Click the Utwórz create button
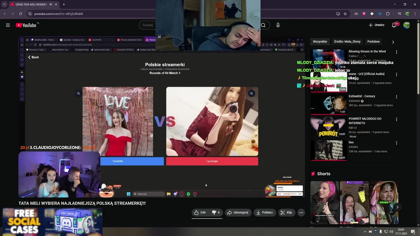The width and height of the screenshot is (420, 236). (376, 25)
